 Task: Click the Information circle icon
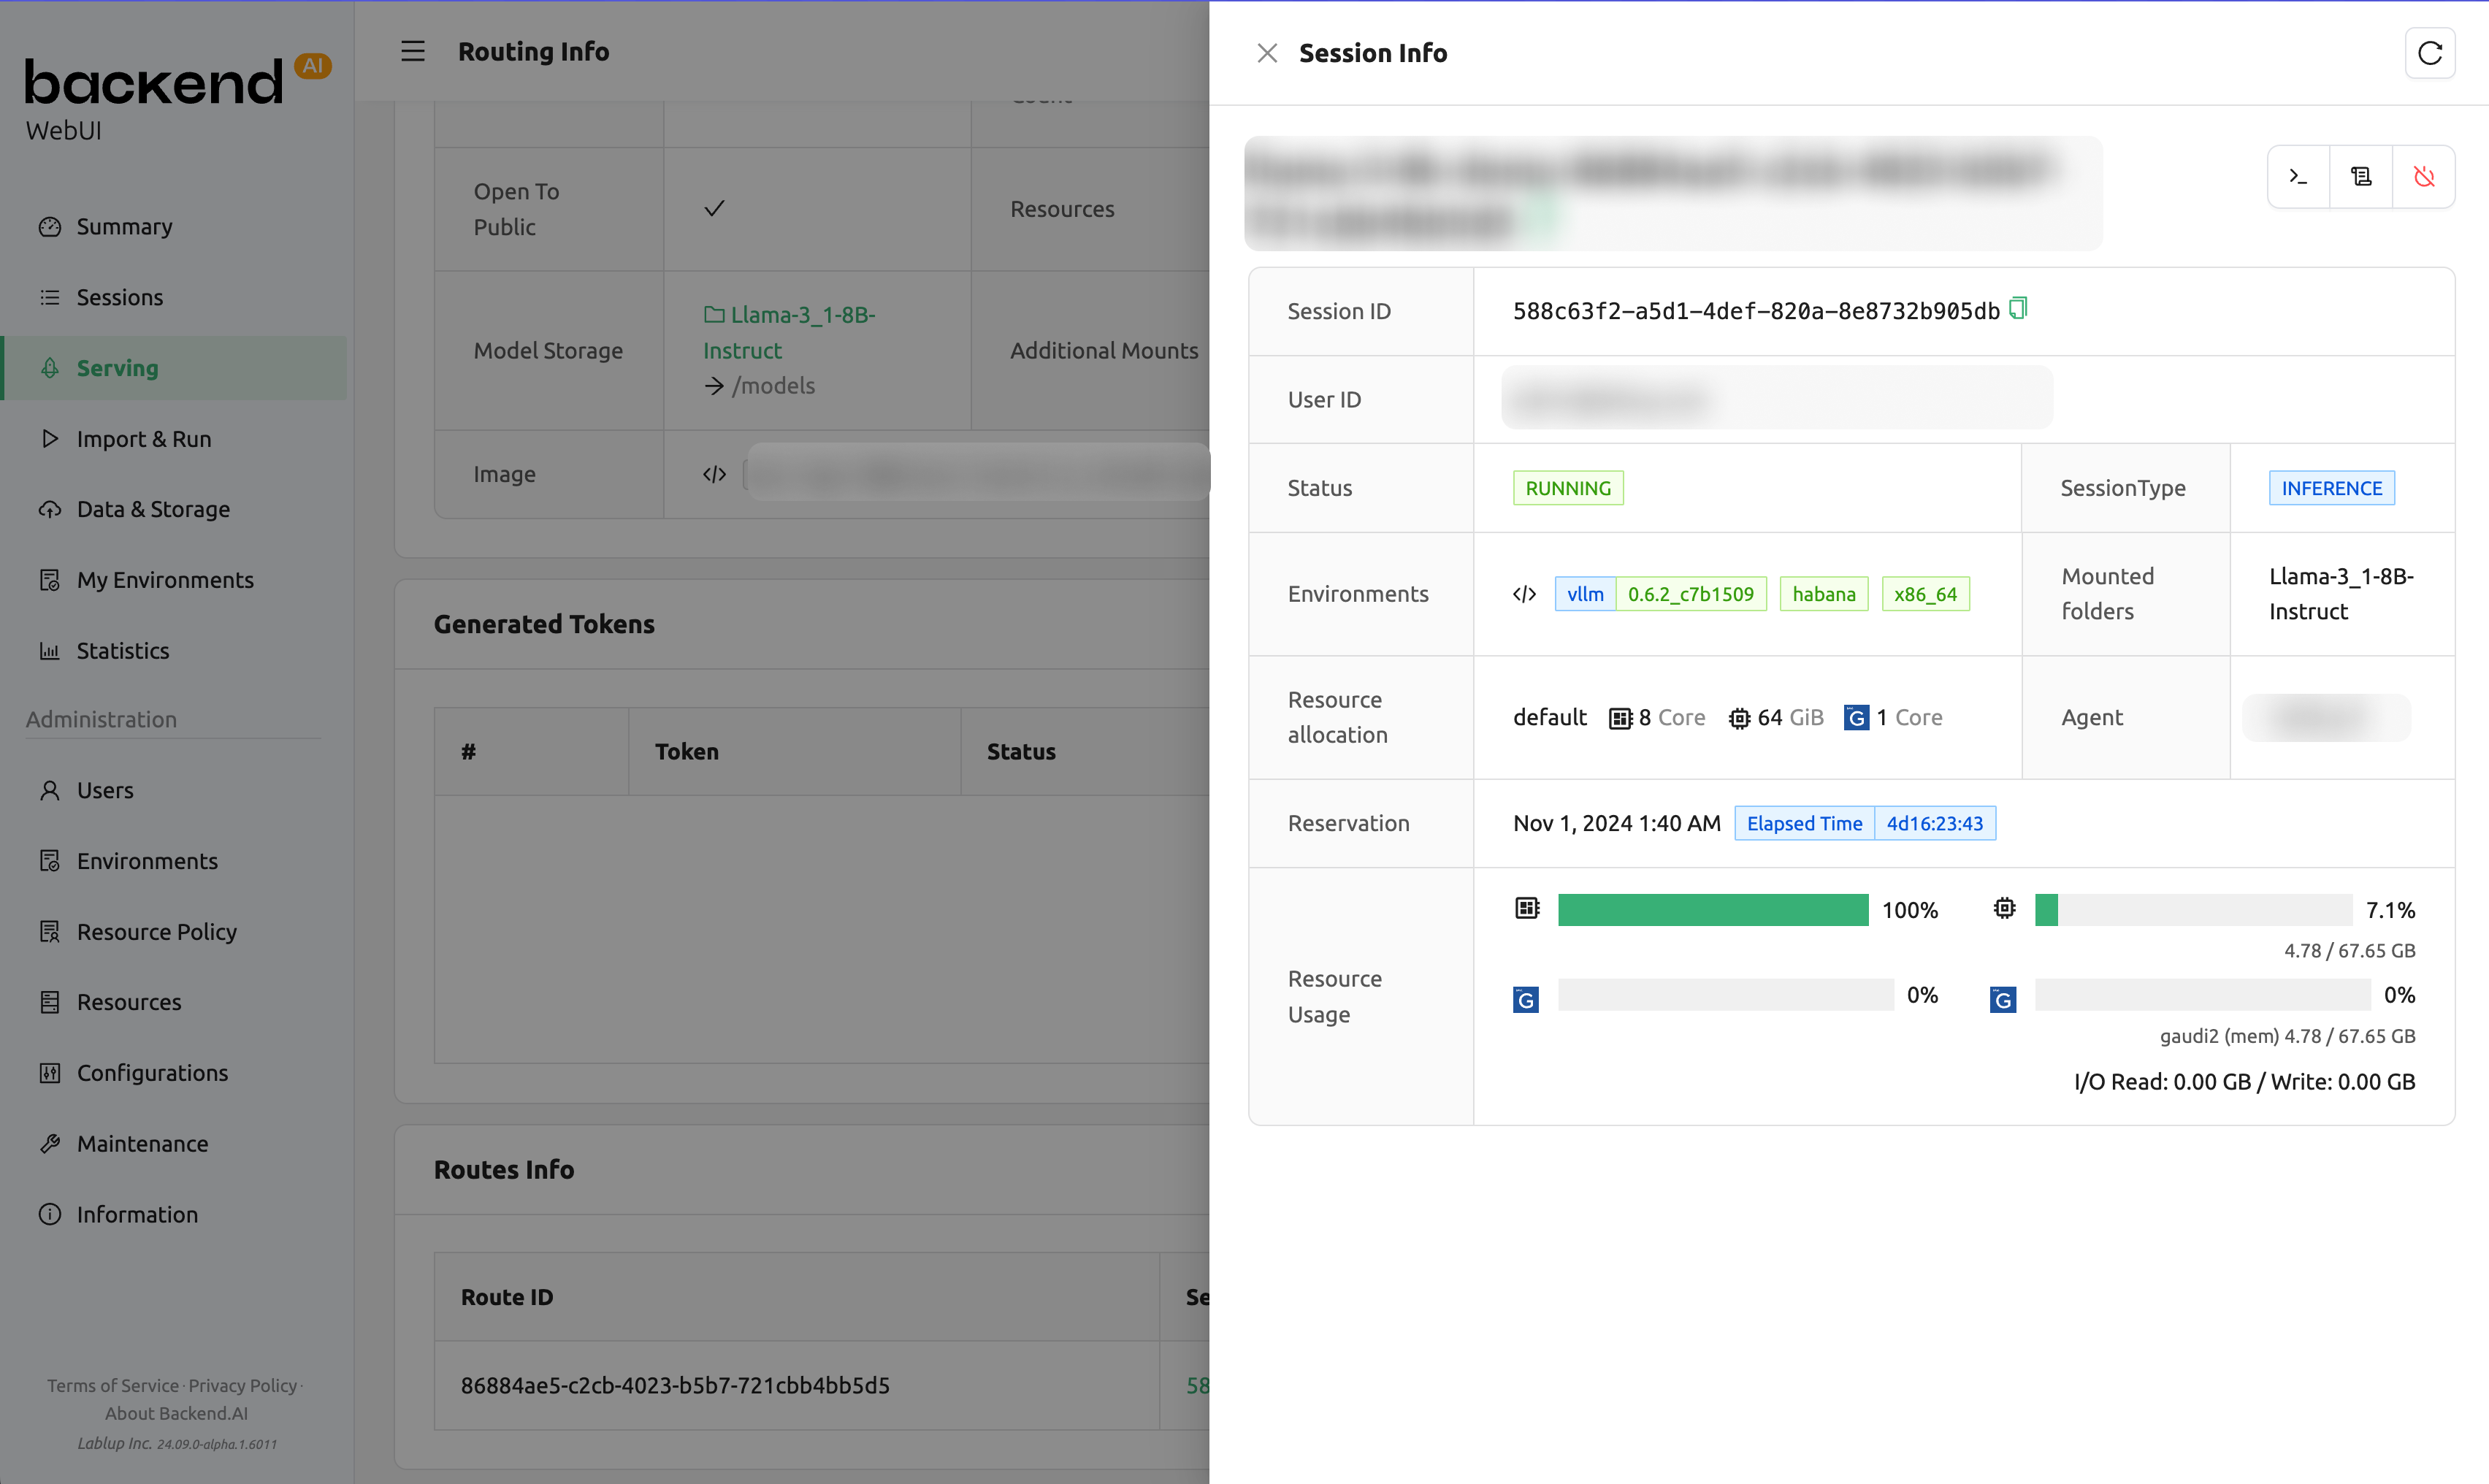49,1214
